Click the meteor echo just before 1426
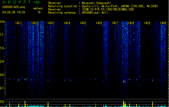The width and height of the screenshot is (169, 107). pos(96,79)
